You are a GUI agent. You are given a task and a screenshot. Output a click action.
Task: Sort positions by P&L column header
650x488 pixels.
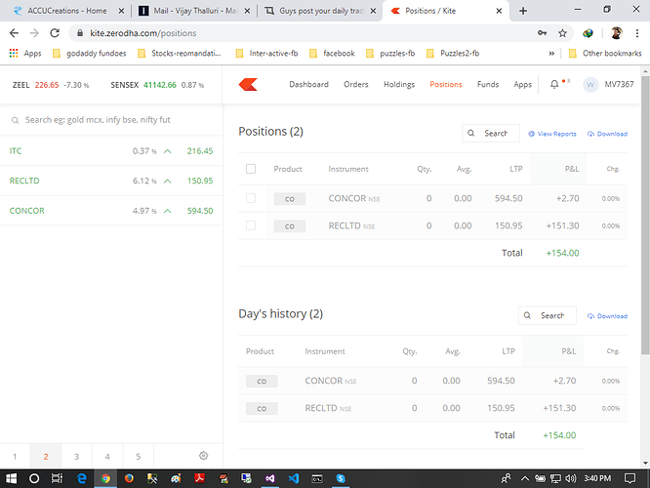[x=572, y=169]
